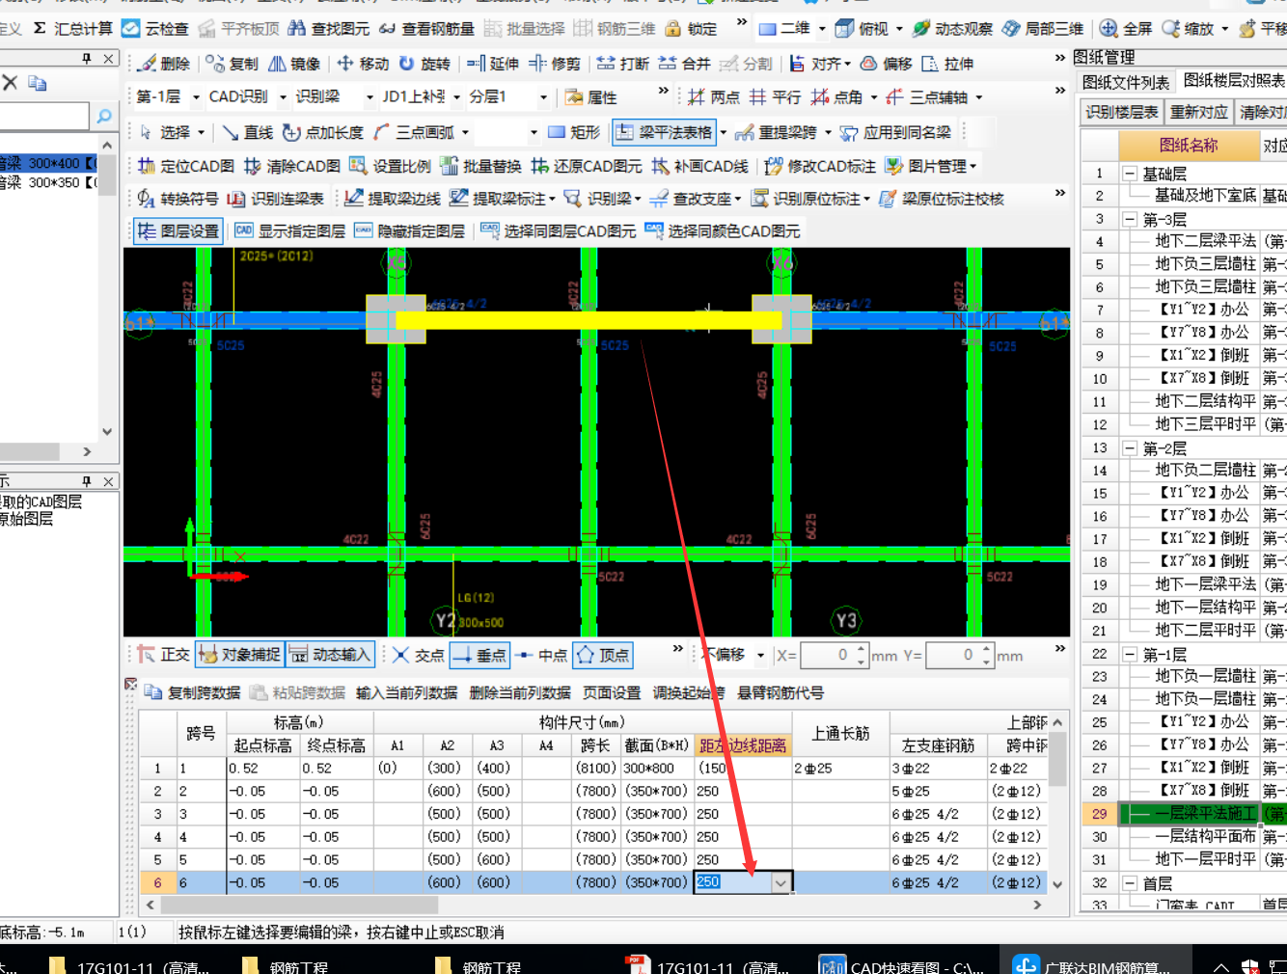
Task: Click the 拉伸 stretch tool
Action: (947, 64)
